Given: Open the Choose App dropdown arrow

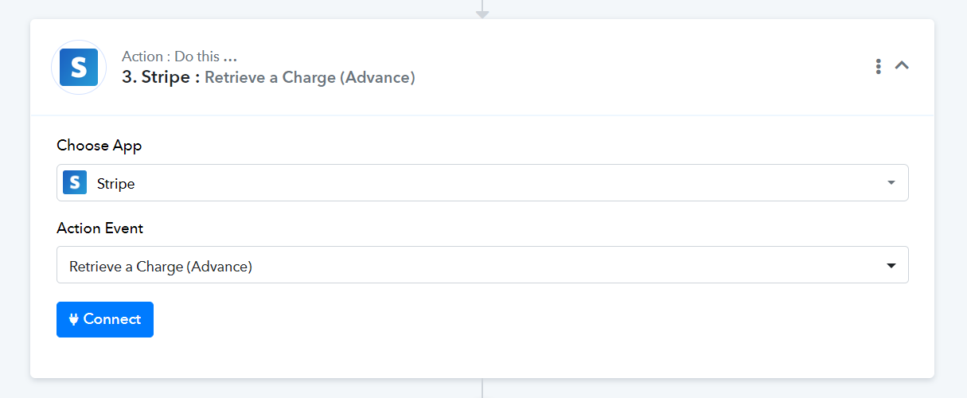Looking at the screenshot, I should click(x=891, y=183).
